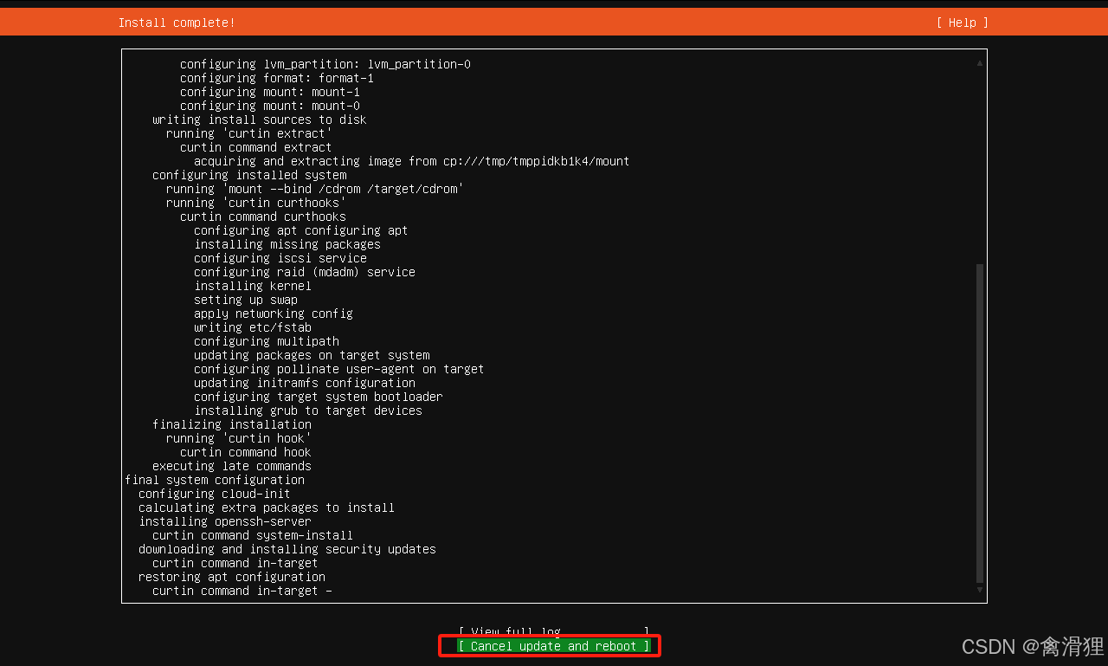Click line 'calculating extra packages to install'
This screenshot has height=666, width=1108.
pyautogui.click(x=267, y=508)
